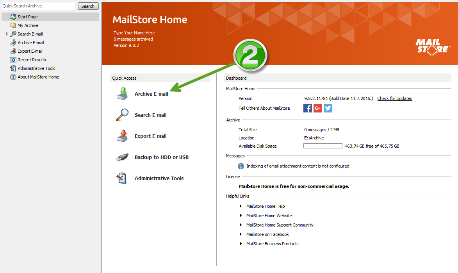Expand the MailStore Home Support Community arrow
The height and width of the screenshot is (273, 458).
(x=241, y=225)
